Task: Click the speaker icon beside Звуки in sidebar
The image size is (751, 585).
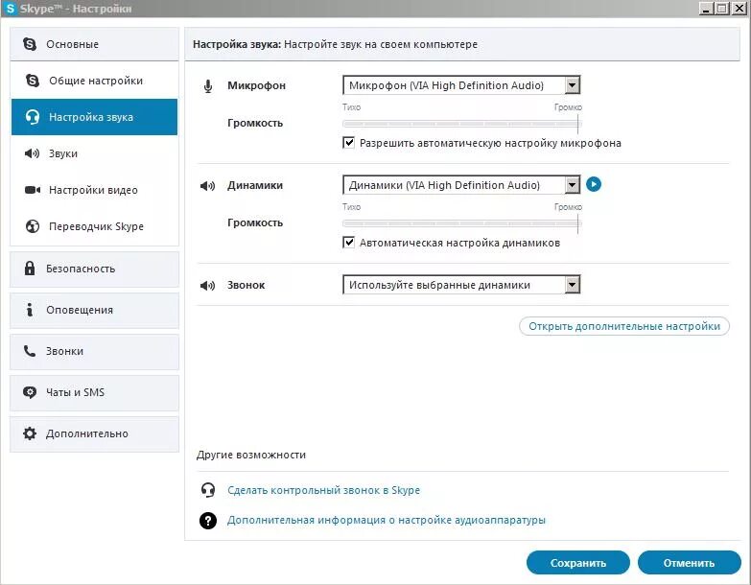Action: coord(32,153)
